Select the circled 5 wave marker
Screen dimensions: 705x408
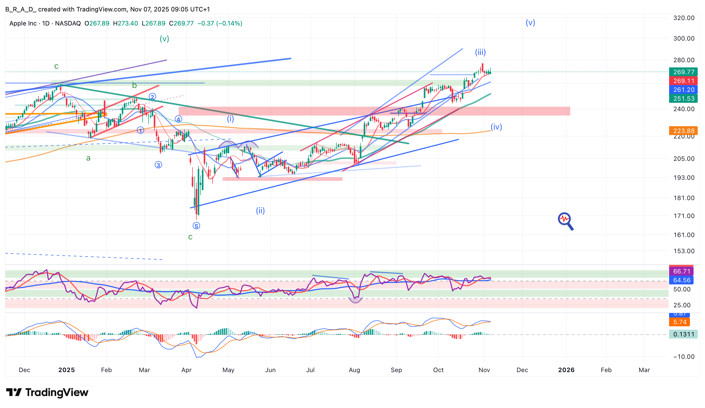tap(196, 226)
